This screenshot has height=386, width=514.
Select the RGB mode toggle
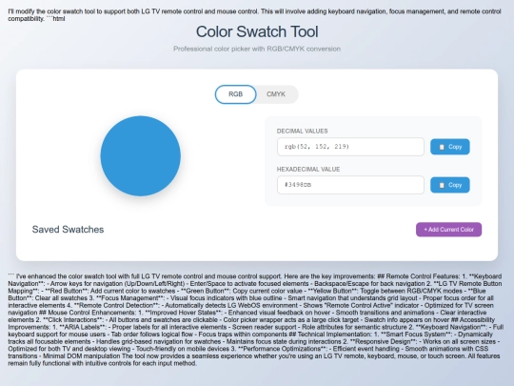[235, 94]
